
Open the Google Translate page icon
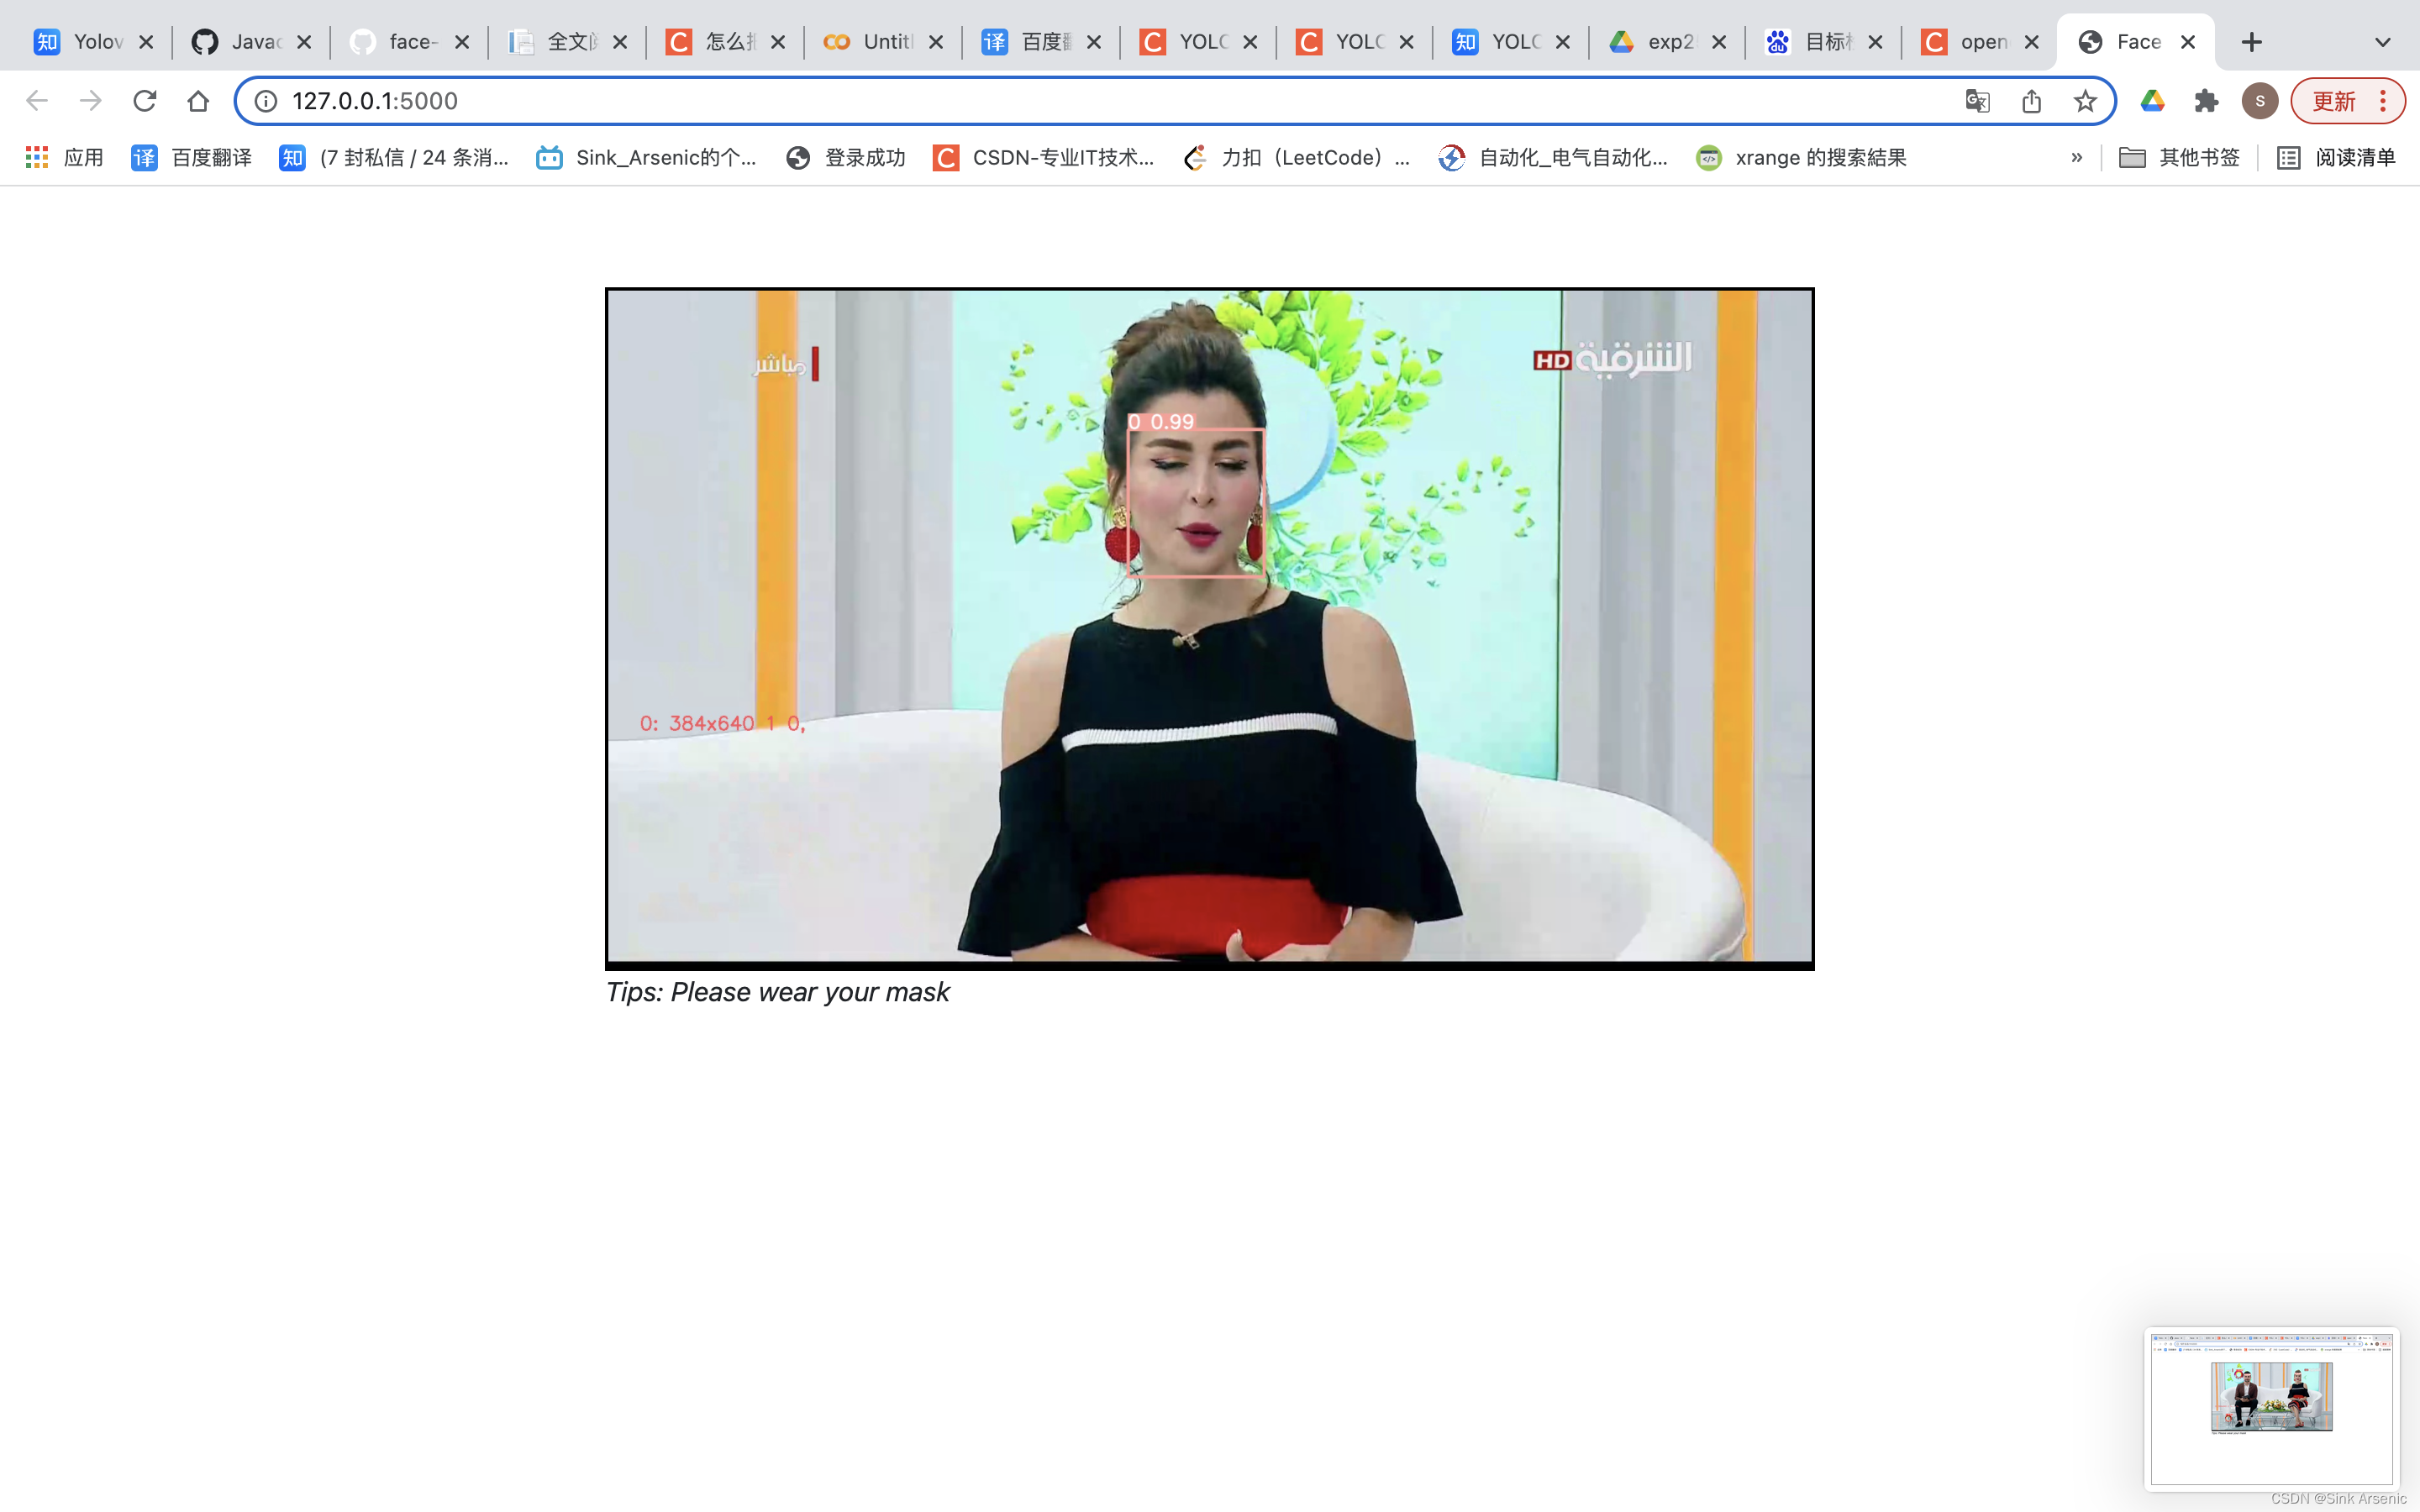[1977, 101]
